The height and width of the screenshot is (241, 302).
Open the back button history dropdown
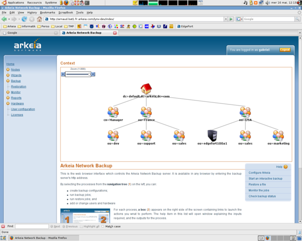tap(9, 19)
